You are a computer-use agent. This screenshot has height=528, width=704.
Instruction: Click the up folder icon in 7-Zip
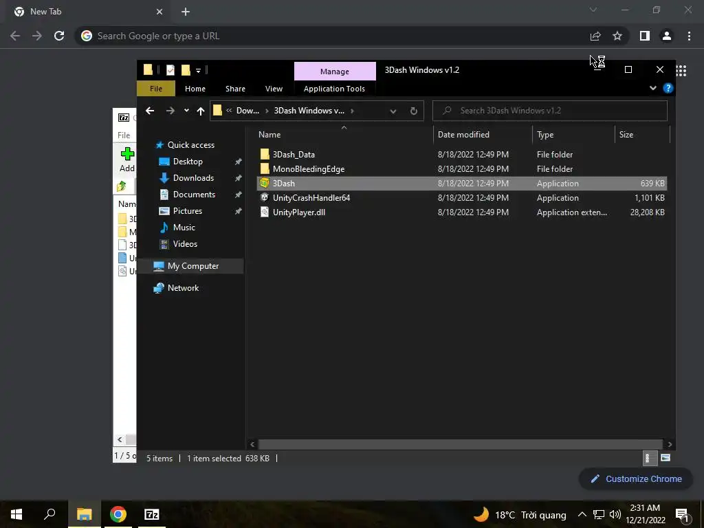coord(121,186)
